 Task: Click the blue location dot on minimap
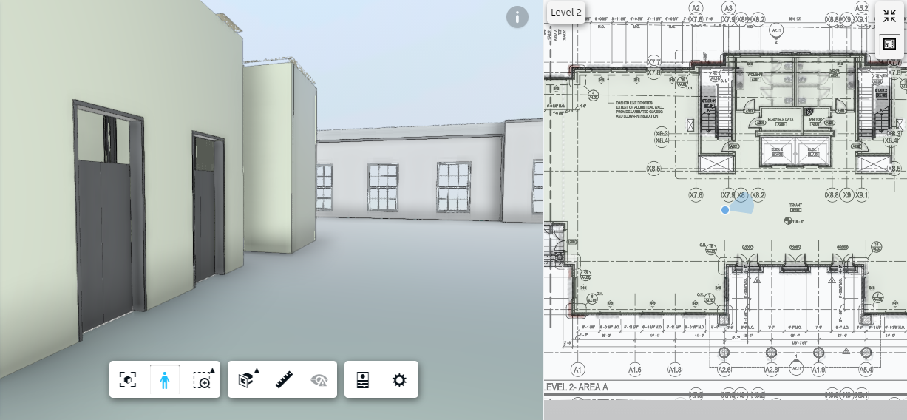click(x=725, y=210)
